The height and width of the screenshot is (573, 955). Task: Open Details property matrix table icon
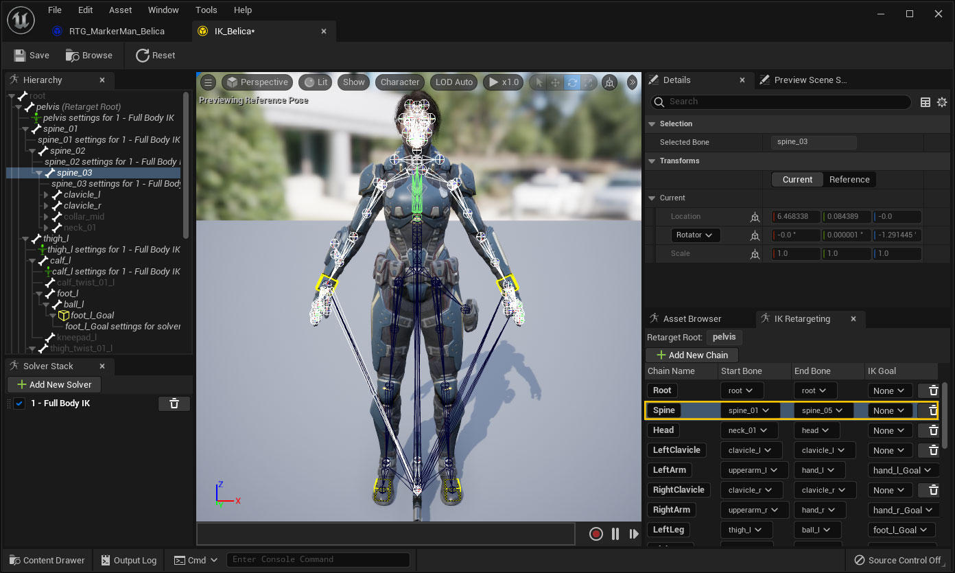(925, 102)
